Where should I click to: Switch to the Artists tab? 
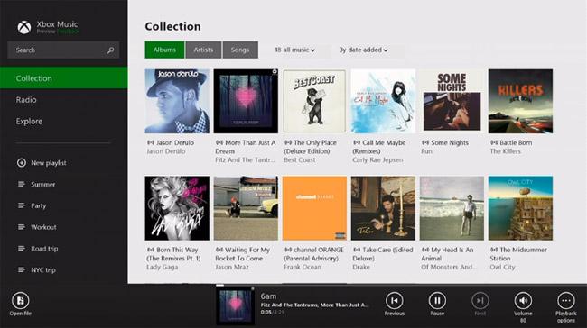(203, 50)
